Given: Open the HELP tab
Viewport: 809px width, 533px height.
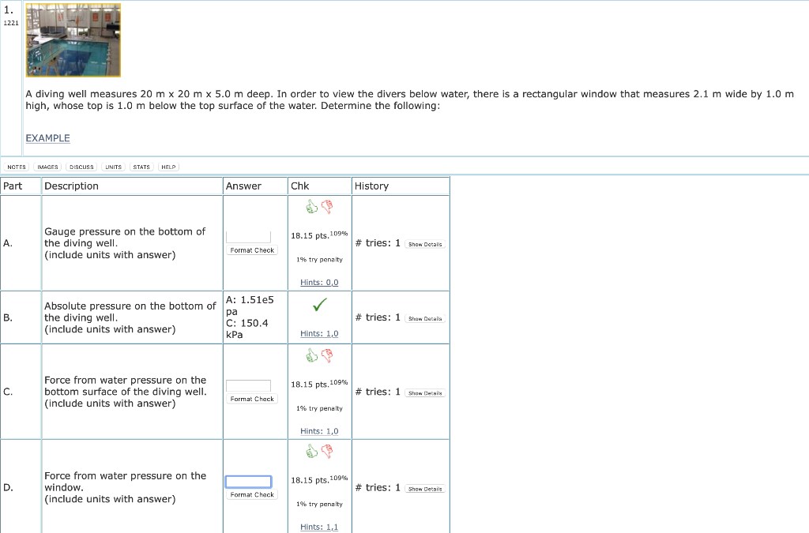Looking at the screenshot, I should coord(167,167).
